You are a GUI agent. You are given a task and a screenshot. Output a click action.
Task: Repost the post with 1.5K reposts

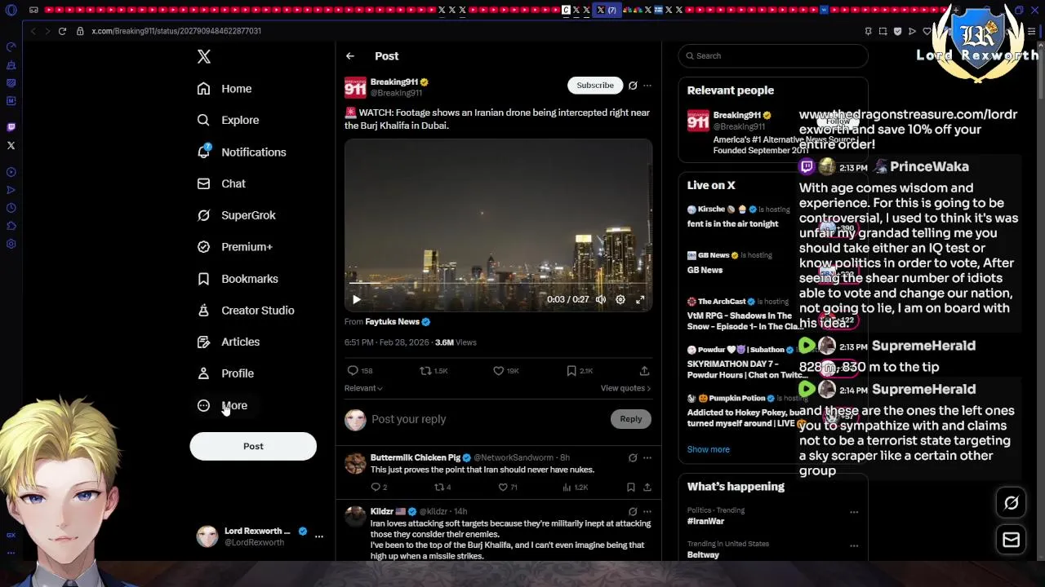434,371
